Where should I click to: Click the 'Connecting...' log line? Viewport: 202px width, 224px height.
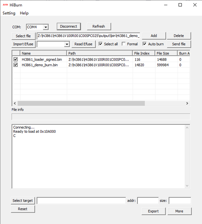(24, 127)
